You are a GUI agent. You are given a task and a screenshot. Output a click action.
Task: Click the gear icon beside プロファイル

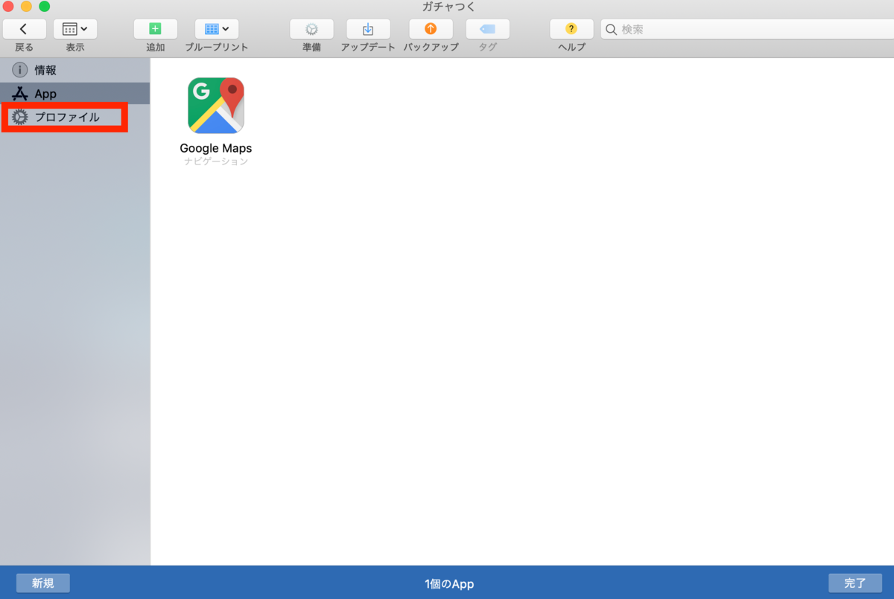20,117
